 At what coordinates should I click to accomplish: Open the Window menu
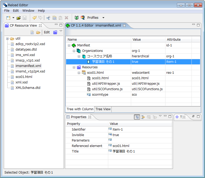click(x=28, y=10)
